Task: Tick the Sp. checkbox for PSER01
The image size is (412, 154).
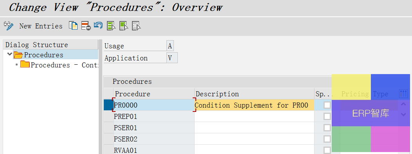Action: 327,127
